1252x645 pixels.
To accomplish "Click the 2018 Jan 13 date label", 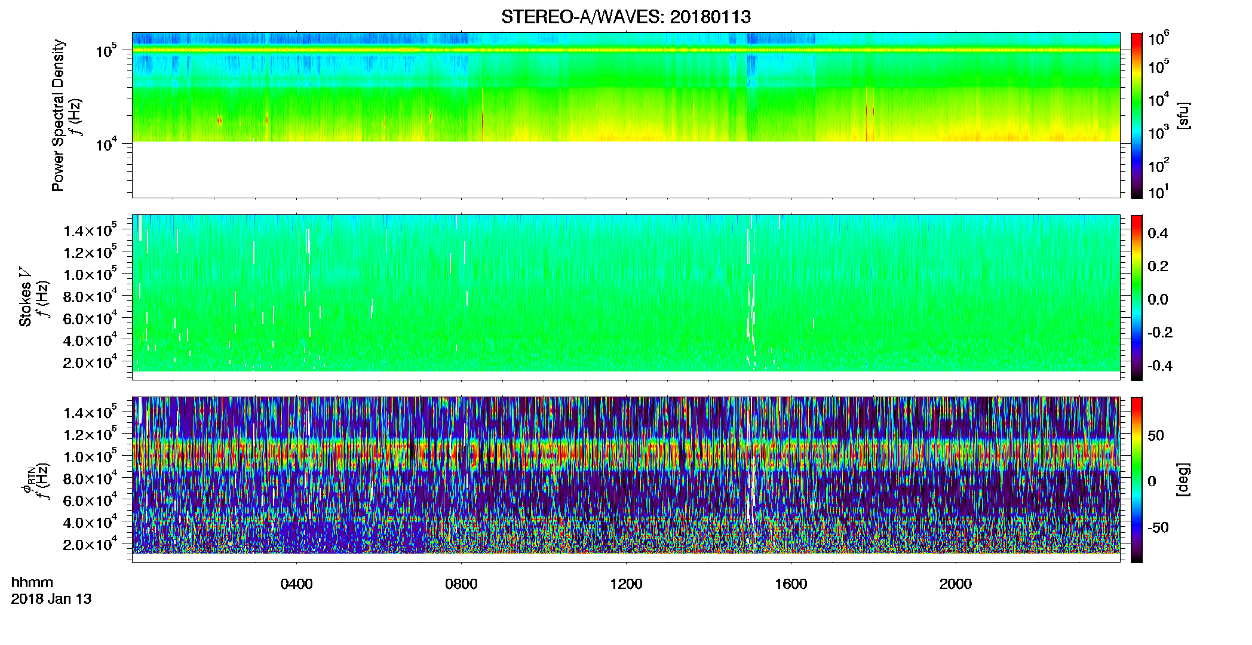I will 51,599.
